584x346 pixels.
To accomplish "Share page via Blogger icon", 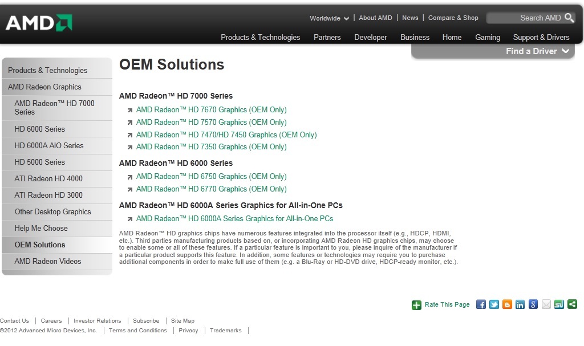I will tap(507, 304).
